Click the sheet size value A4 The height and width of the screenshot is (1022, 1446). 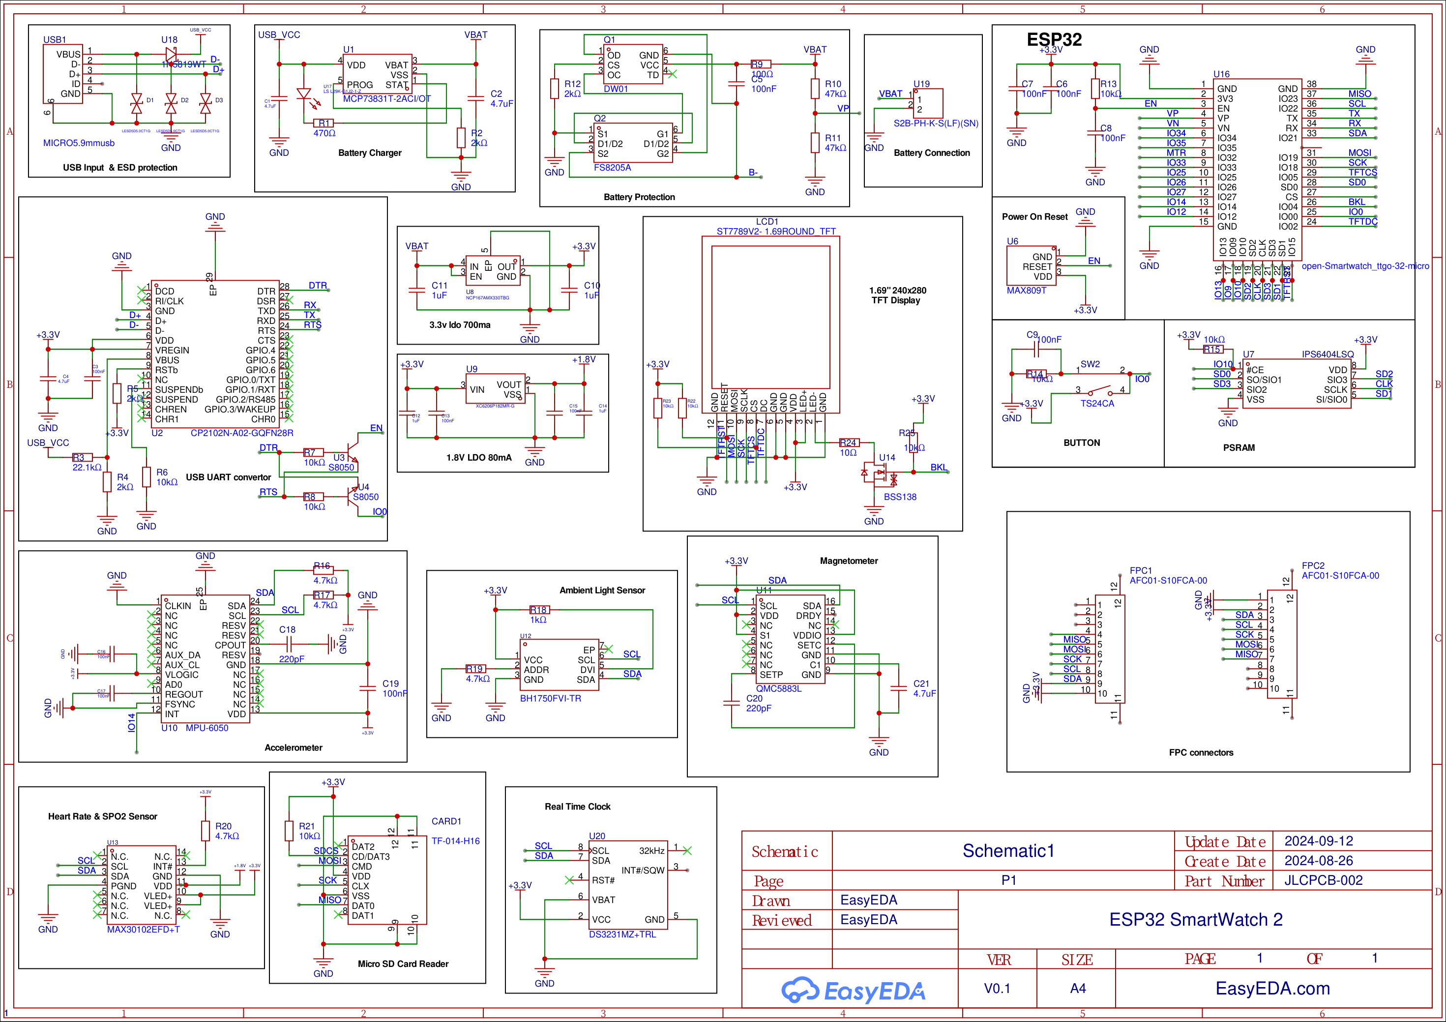click(1078, 988)
